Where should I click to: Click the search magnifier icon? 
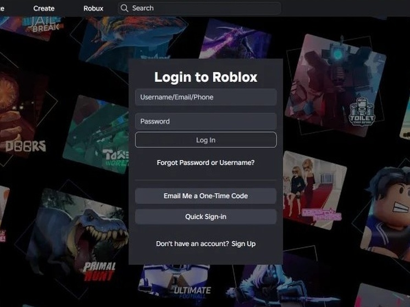(124, 8)
